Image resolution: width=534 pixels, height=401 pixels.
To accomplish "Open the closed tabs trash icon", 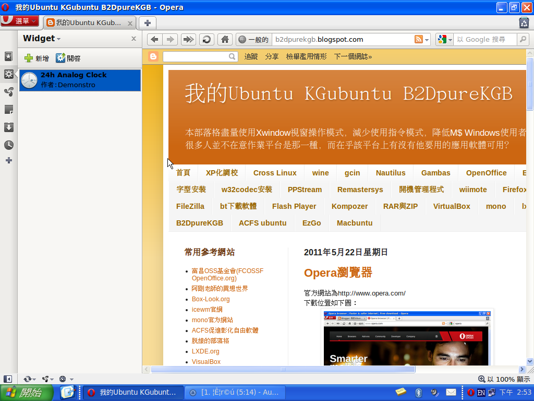I will tap(524, 22).
